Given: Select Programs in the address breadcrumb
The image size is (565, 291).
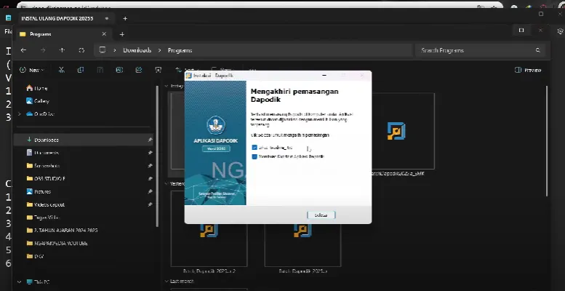Looking at the screenshot, I should click(x=180, y=50).
